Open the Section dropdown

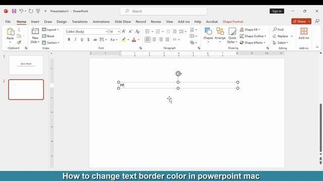[51, 43]
